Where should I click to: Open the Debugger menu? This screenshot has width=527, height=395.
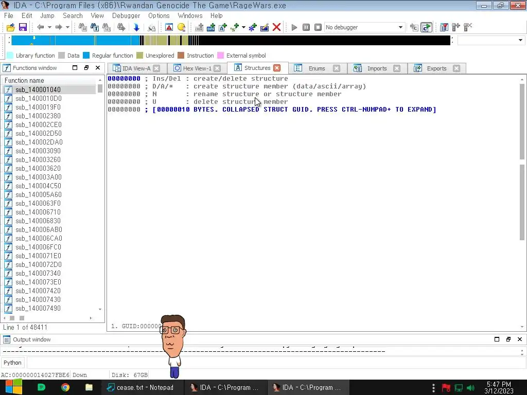[126, 15]
